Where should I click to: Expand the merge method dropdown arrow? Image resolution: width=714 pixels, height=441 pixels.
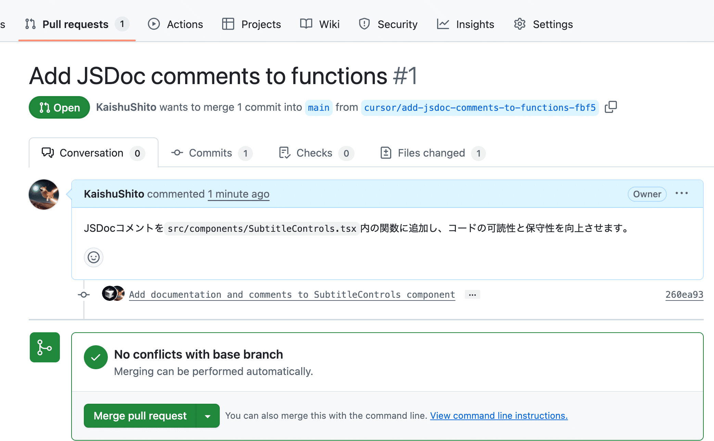tap(208, 416)
